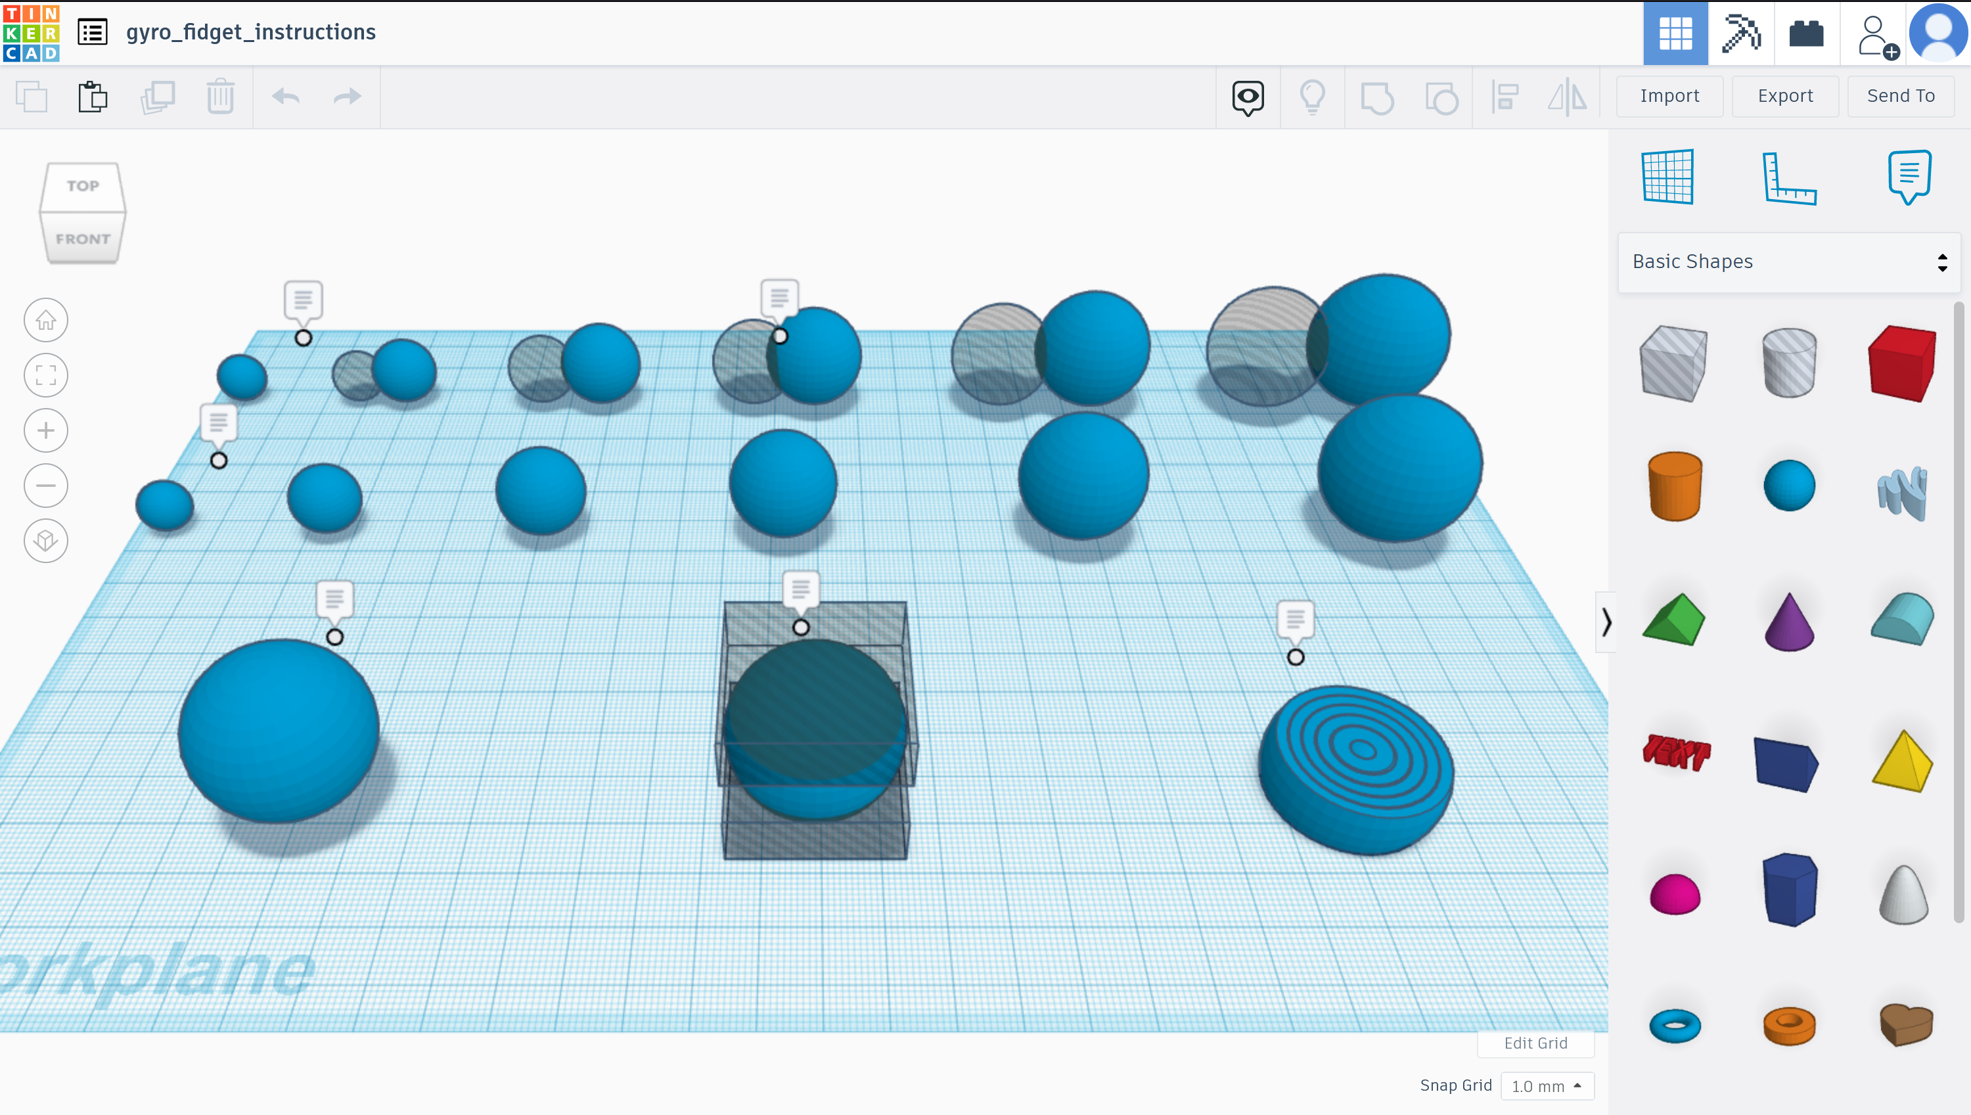Fit the view to selection
The width and height of the screenshot is (1971, 1115).
click(x=46, y=375)
